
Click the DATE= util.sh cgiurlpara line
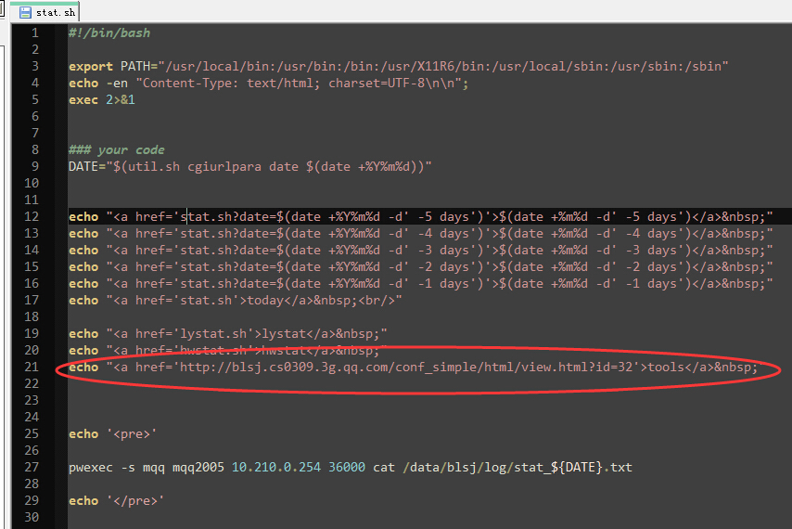pos(250,166)
